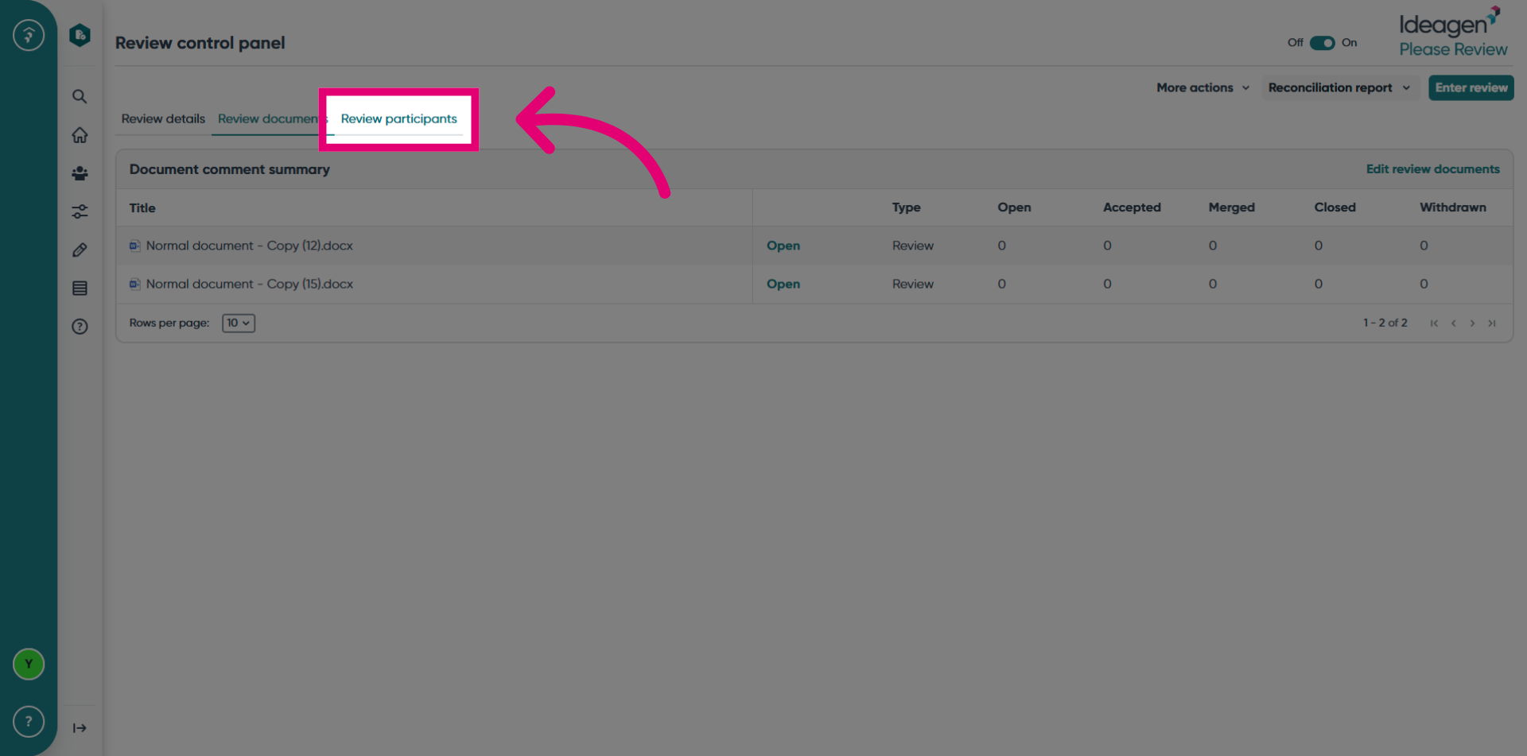Image resolution: width=1527 pixels, height=756 pixels.
Task: Click the accessibility icon at top left
Action: (29, 35)
